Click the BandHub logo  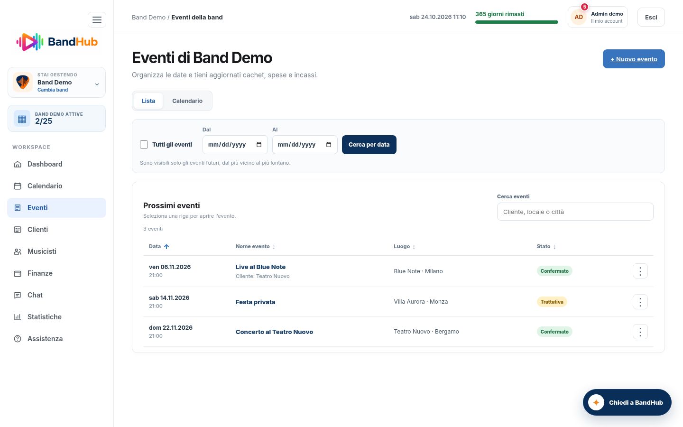tap(57, 42)
